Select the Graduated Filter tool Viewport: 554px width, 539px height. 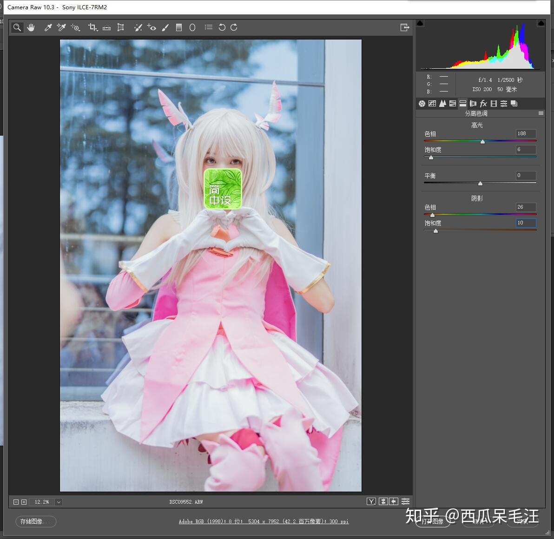(x=179, y=27)
